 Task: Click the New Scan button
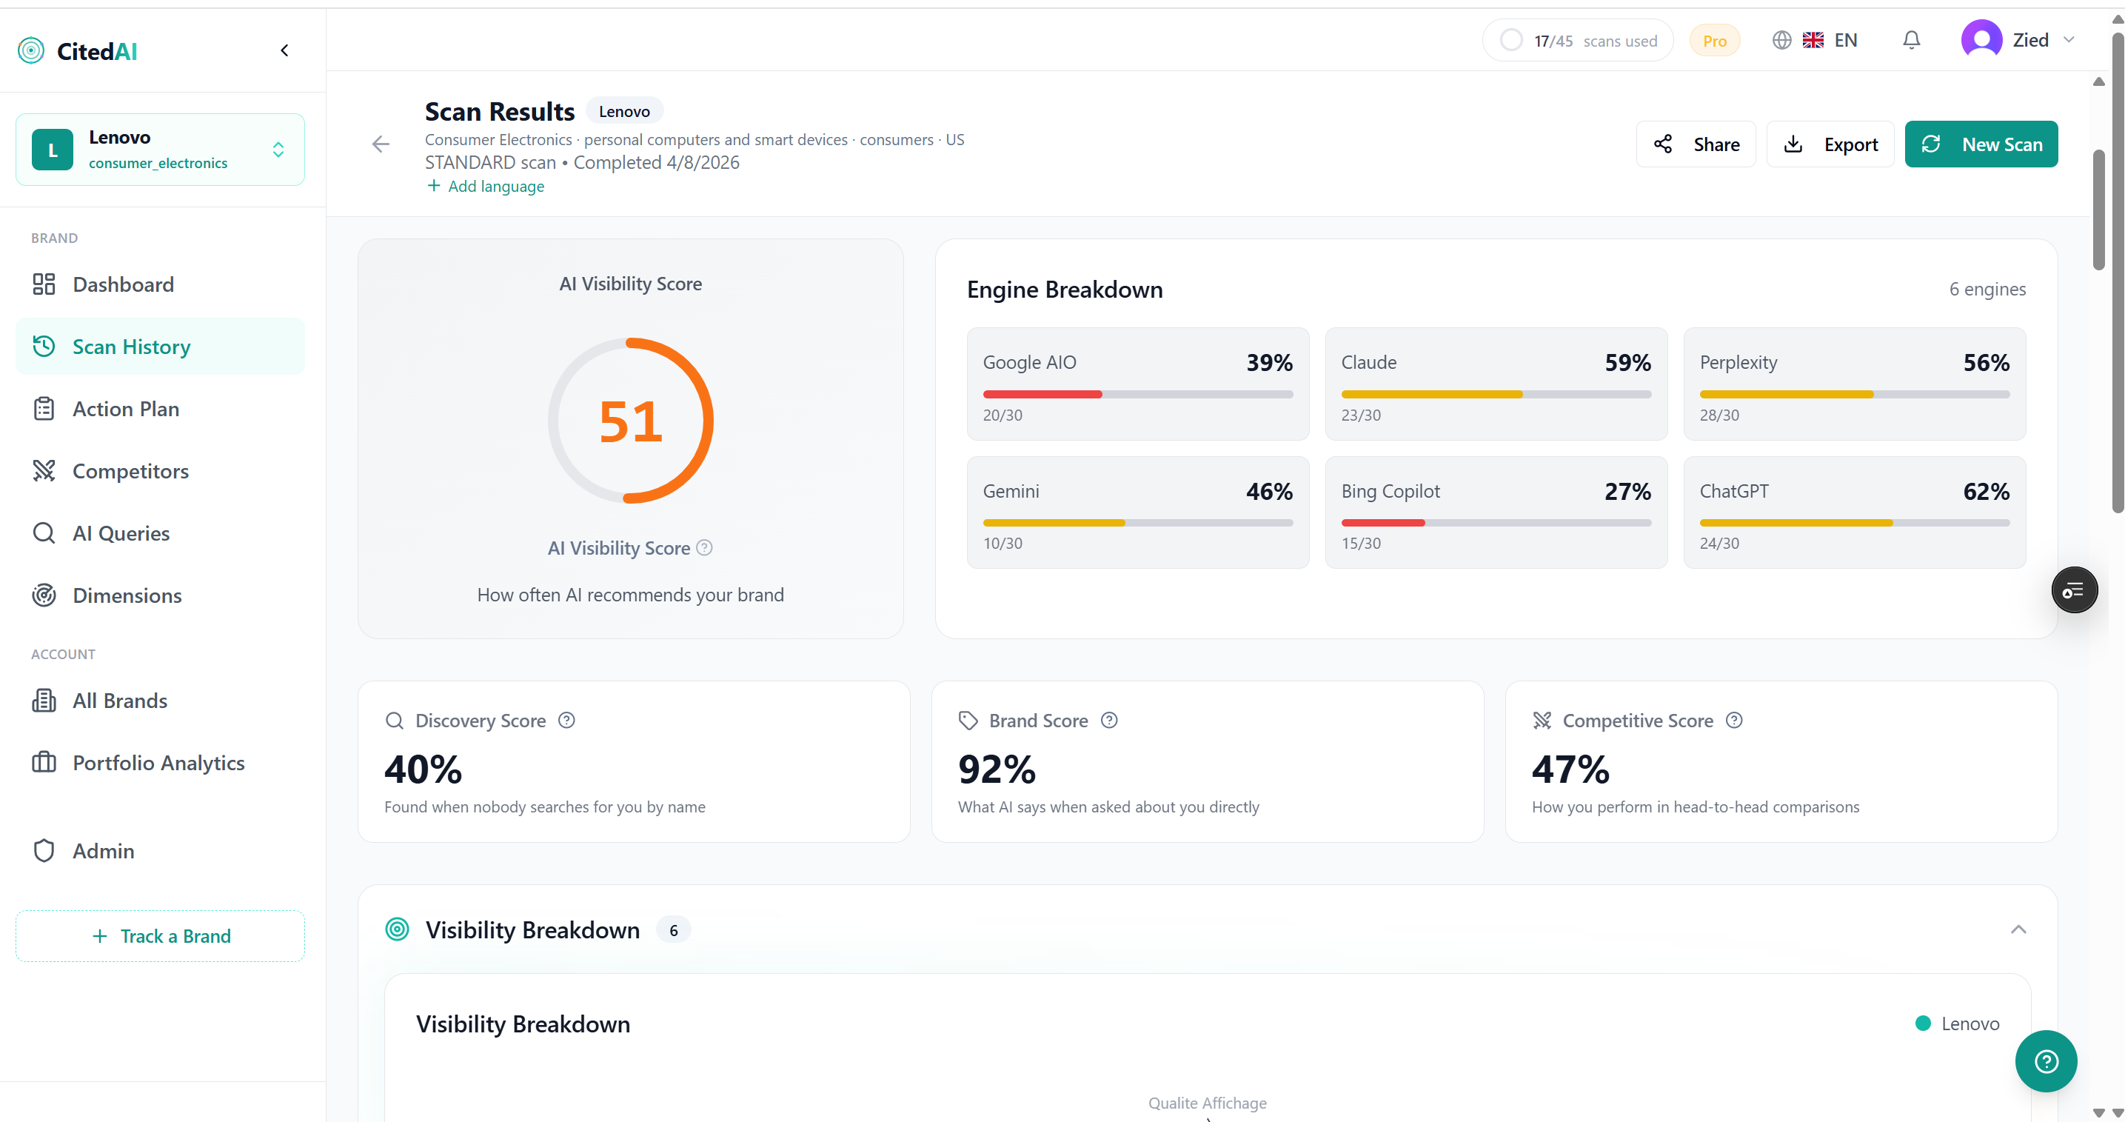(1981, 144)
